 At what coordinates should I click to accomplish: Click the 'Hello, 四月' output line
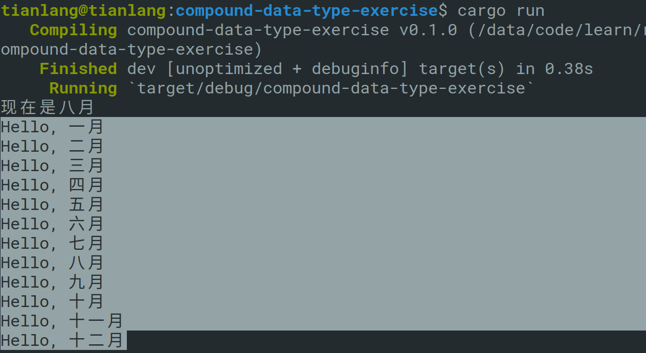coord(52,185)
